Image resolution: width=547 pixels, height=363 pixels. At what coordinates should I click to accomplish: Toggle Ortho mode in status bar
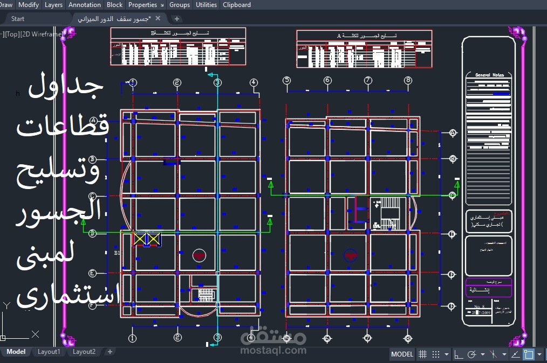(458, 354)
